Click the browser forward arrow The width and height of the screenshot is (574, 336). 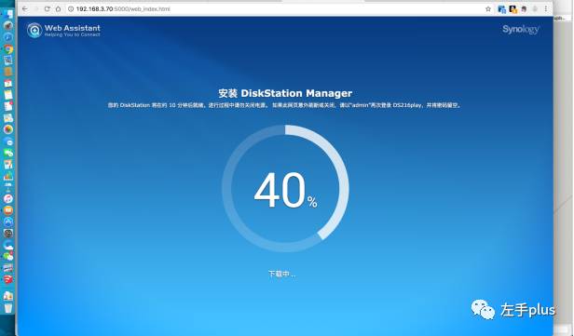[x=35, y=8]
